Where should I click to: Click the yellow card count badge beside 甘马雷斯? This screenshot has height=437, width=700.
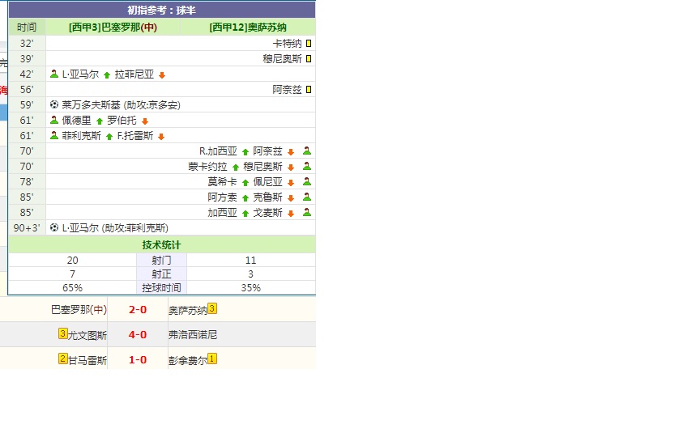63,359
